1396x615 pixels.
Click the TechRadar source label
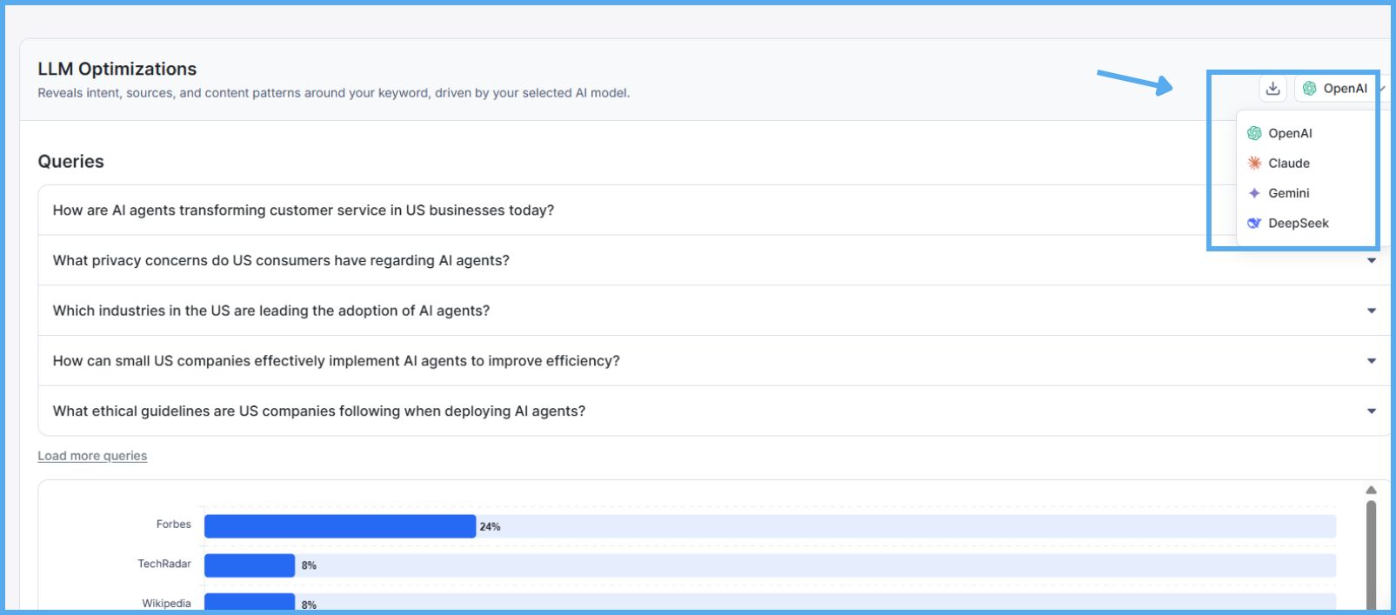pos(164,564)
